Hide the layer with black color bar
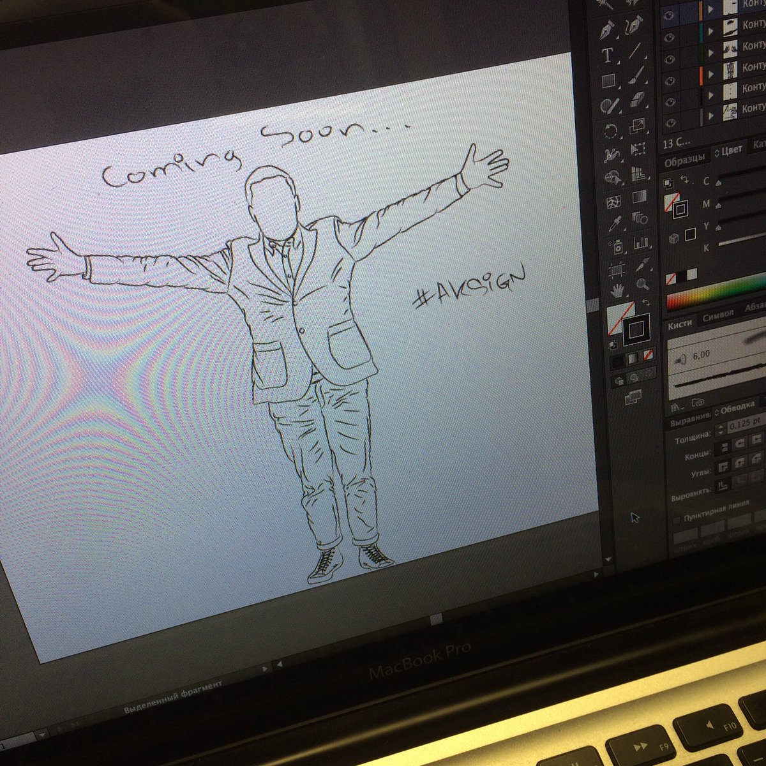766x766 pixels. point(670,102)
